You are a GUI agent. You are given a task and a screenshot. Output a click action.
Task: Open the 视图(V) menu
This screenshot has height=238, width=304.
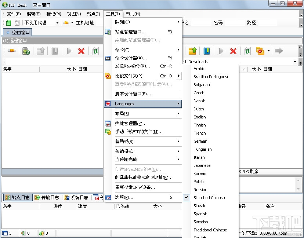click(x=74, y=14)
